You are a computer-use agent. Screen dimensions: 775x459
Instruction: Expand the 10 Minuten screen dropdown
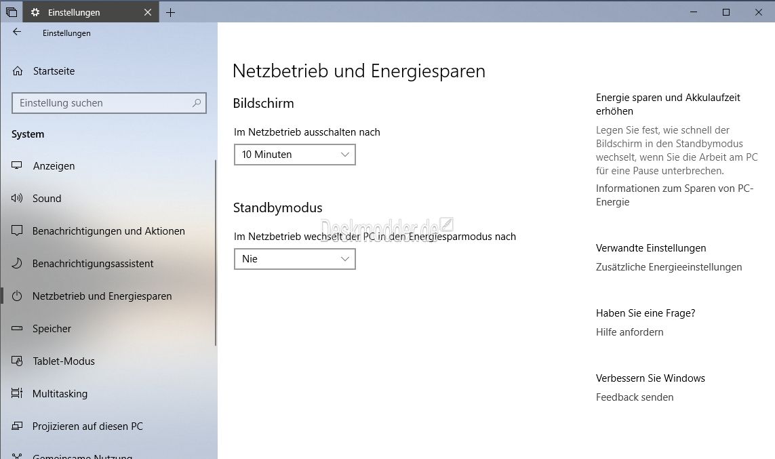point(294,155)
